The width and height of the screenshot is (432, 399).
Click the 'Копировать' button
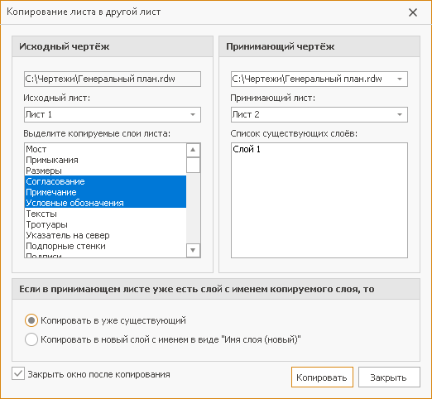pyautogui.click(x=322, y=377)
